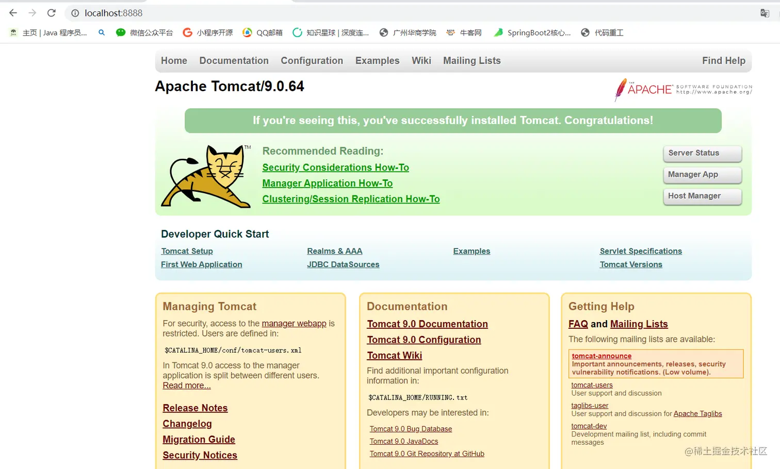Click the $CATALINA_HOME/RUNNING.txt path text

[418, 398]
